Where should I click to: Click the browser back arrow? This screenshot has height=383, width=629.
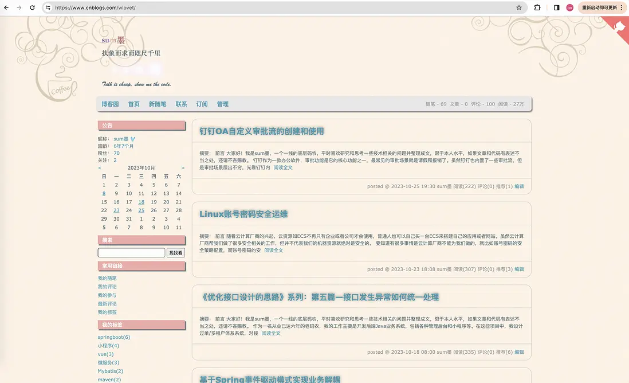6,7
